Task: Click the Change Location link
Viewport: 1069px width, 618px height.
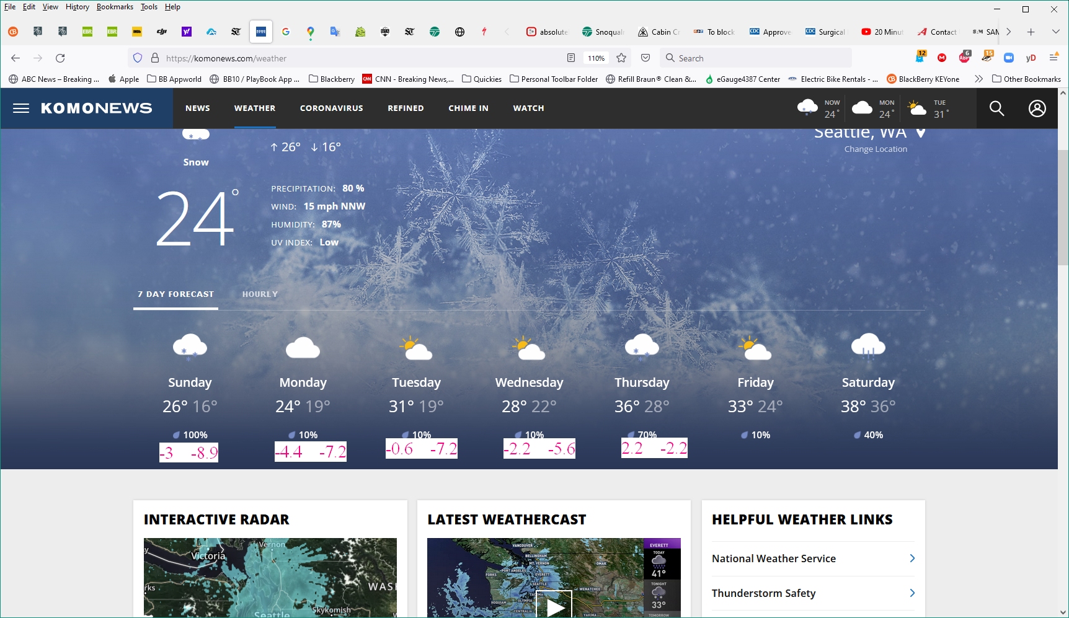Action: (x=875, y=149)
